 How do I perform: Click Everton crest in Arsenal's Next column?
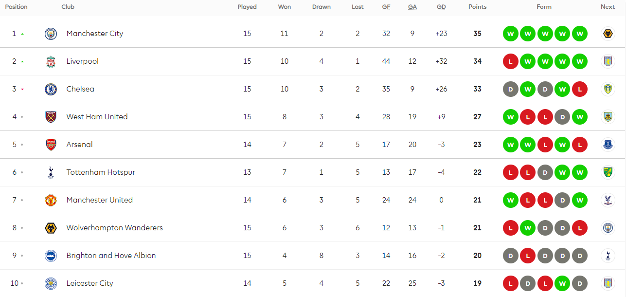[608, 145]
